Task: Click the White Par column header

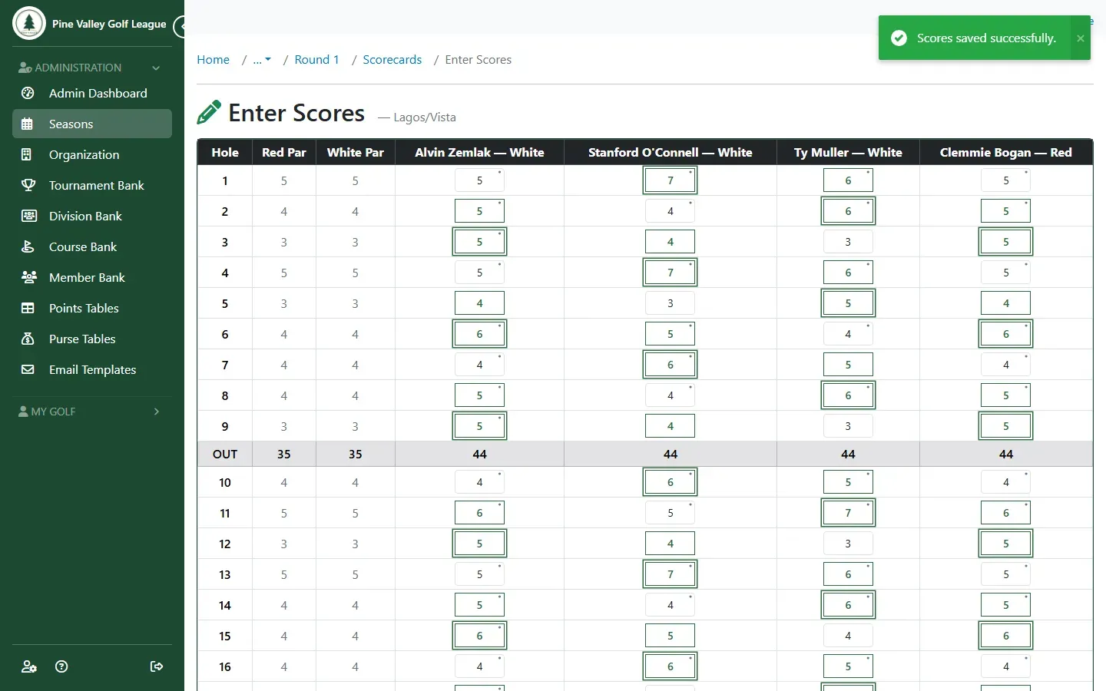Action: click(x=355, y=152)
